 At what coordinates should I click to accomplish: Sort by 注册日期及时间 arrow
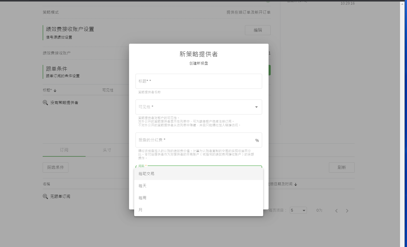[x=296, y=185]
